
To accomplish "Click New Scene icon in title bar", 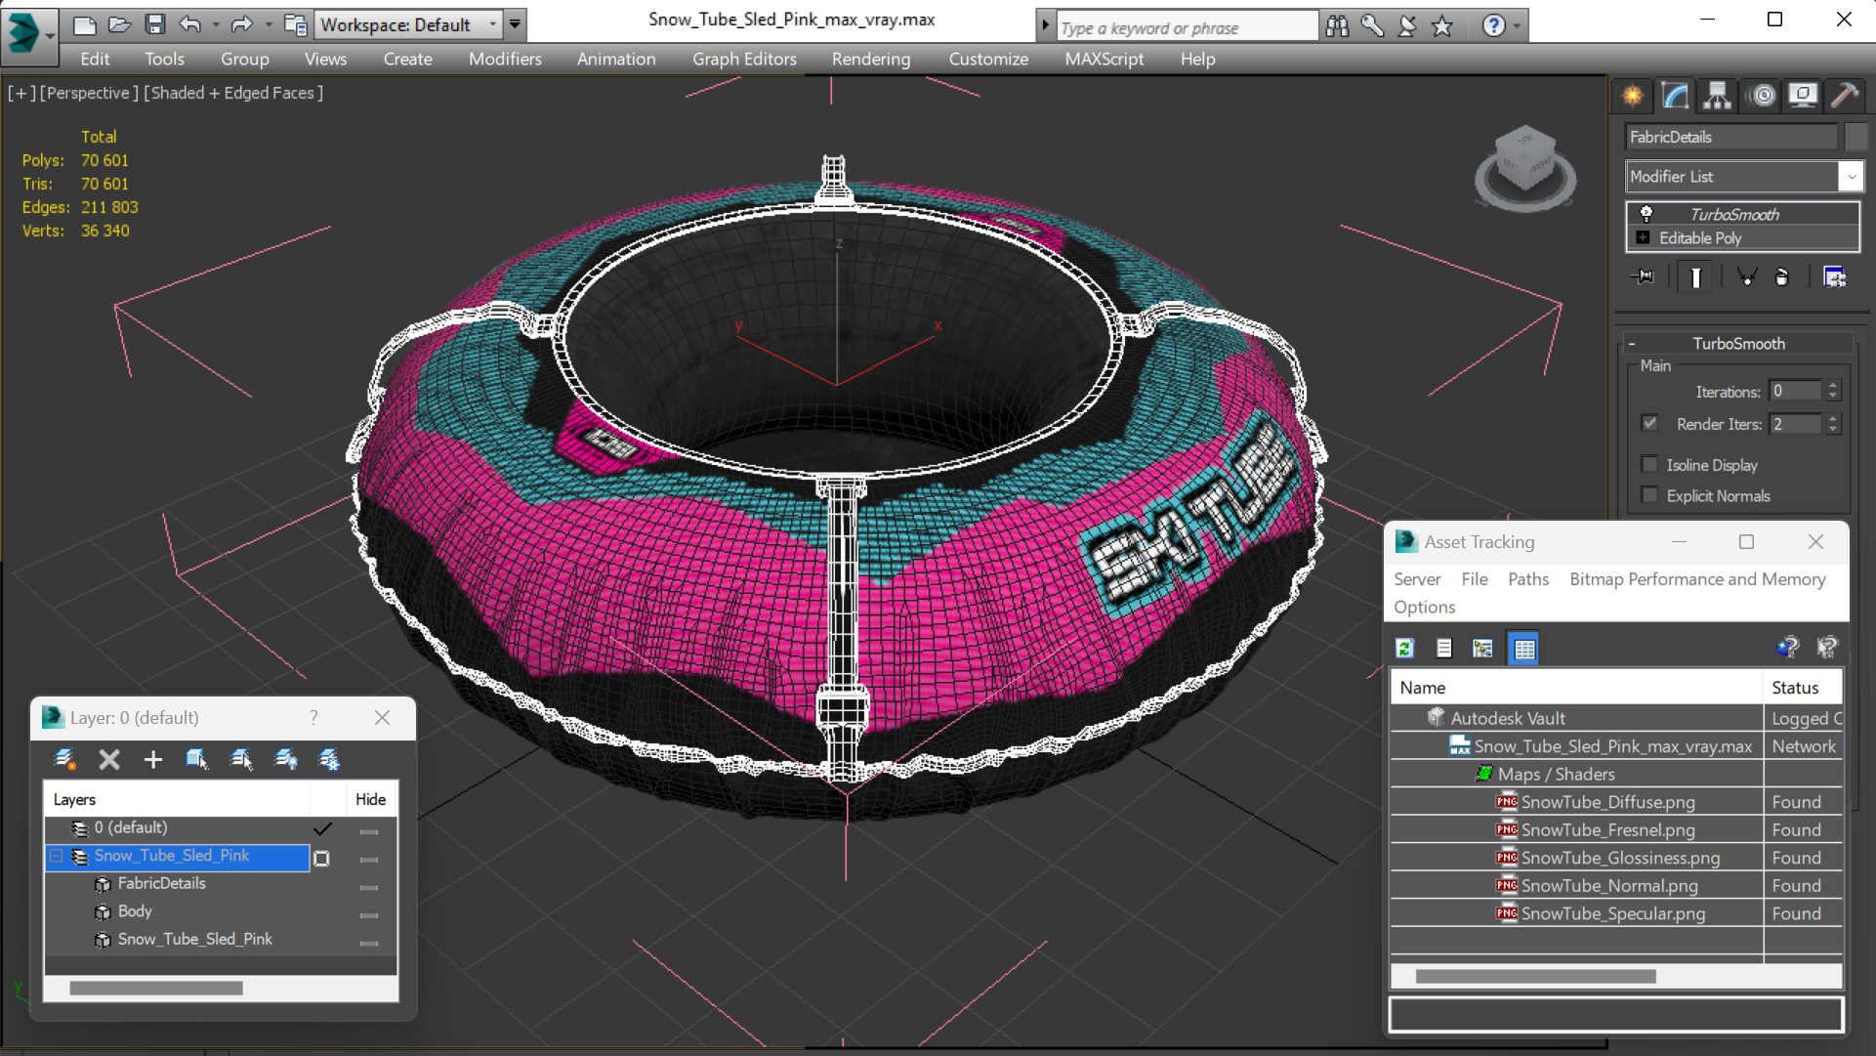I will coord(85,24).
